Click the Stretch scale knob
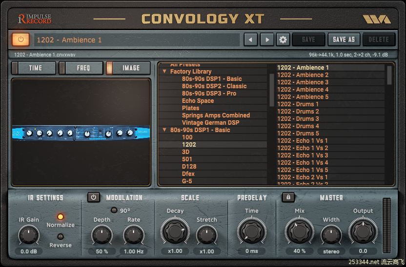Image resolution: width=406 pixels, height=267 pixels. tap(206, 235)
